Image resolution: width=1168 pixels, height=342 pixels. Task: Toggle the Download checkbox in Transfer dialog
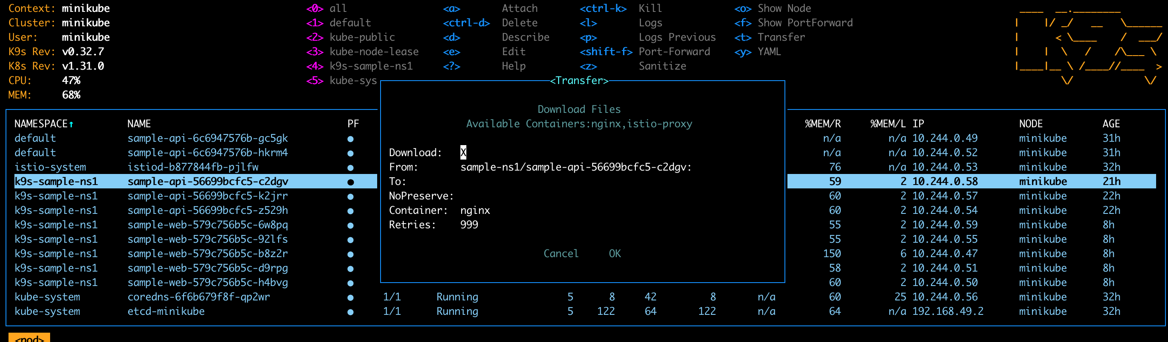tap(463, 152)
